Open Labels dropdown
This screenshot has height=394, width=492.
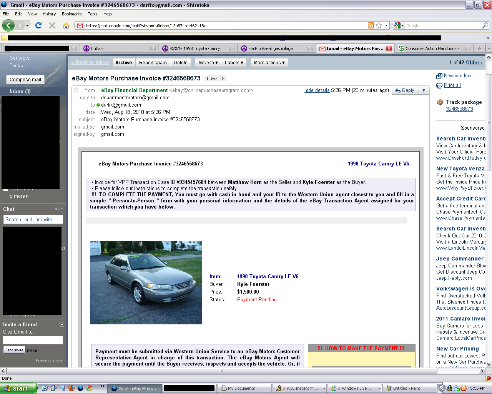(x=234, y=63)
